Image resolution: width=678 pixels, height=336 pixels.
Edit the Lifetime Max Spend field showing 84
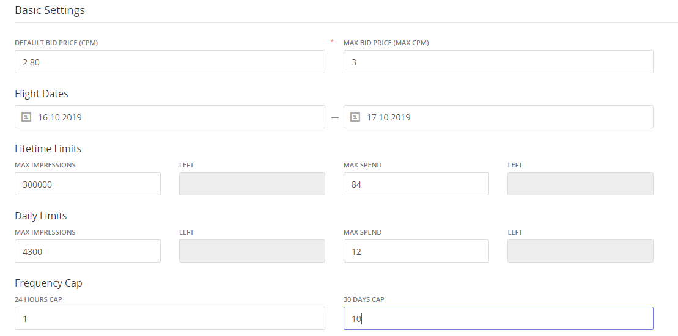416,184
